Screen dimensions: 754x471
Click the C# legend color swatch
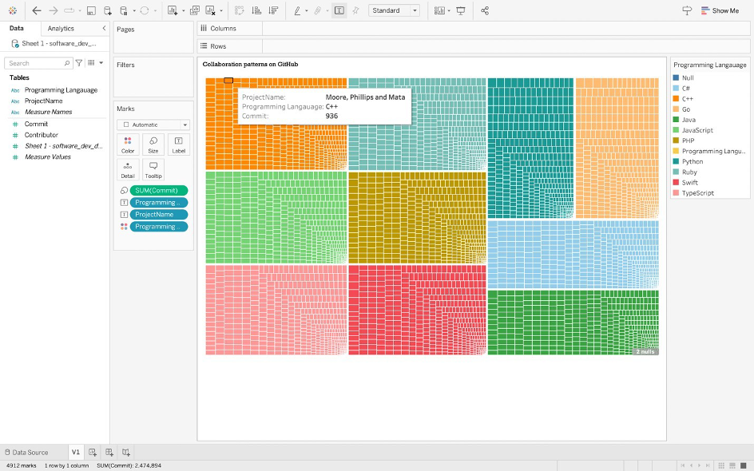[676, 88]
